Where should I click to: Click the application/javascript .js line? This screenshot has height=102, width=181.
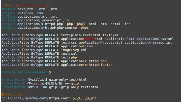[35, 20]
